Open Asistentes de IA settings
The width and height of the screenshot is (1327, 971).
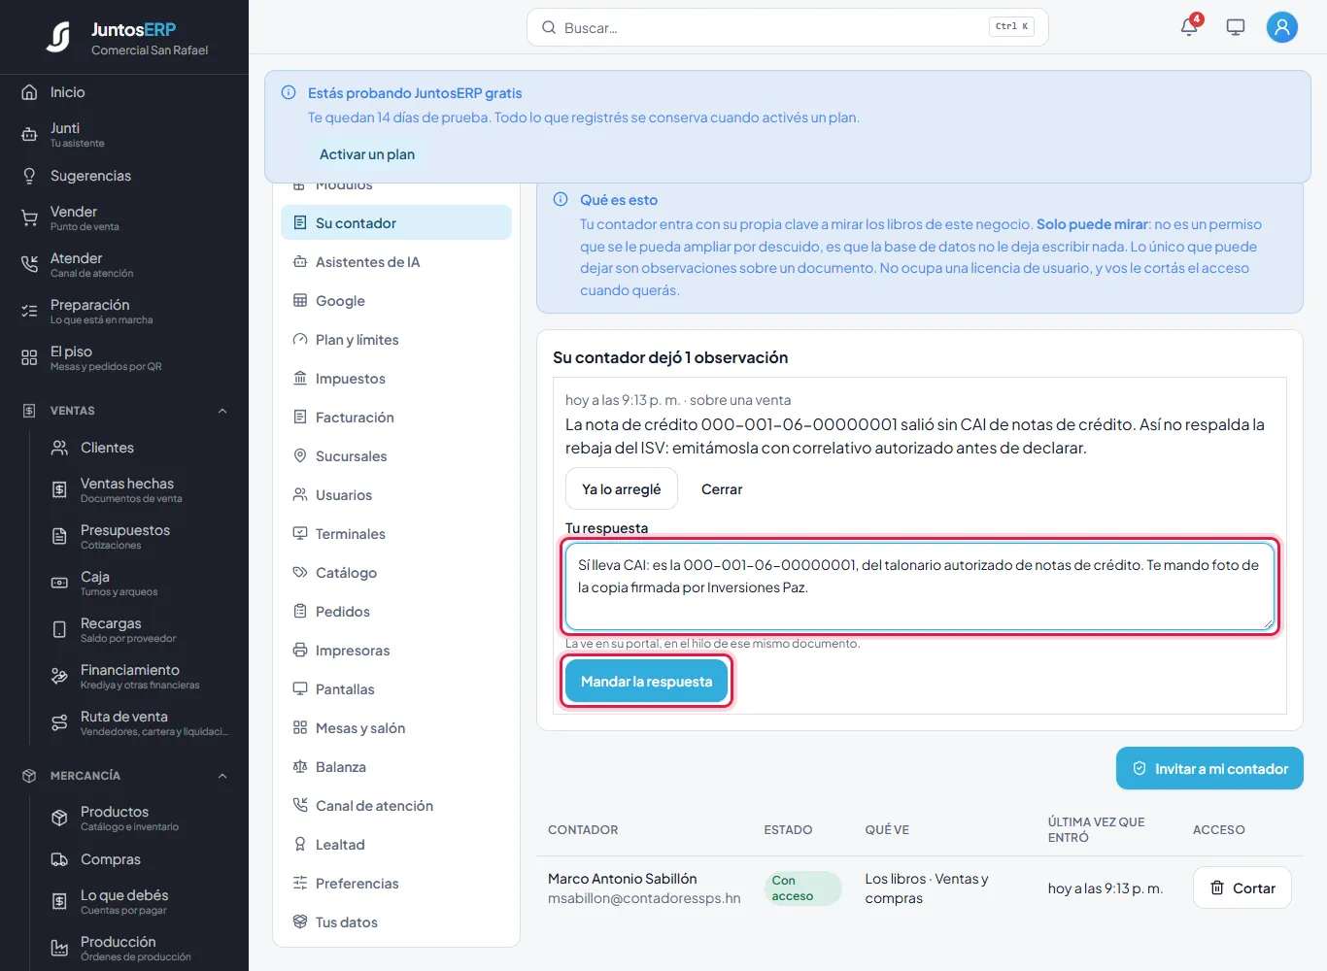coord(396,261)
